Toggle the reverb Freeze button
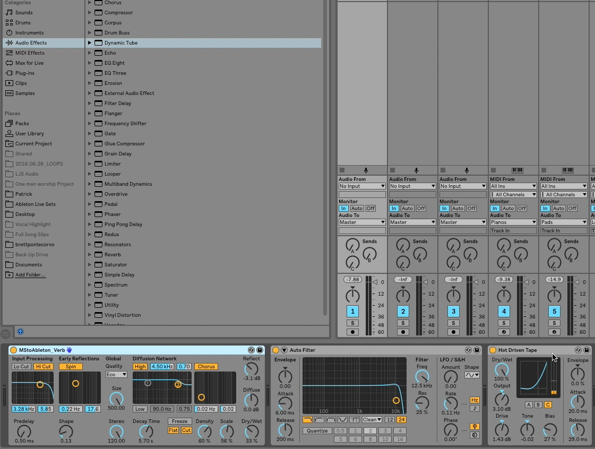This screenshot has width=595, height=449. coord(179,421)
